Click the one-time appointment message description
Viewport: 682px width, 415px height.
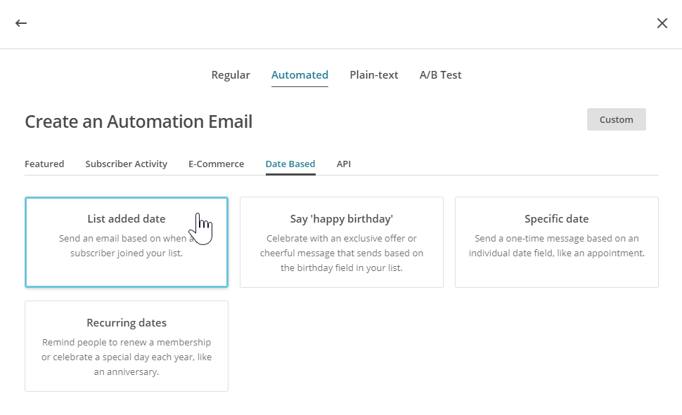pos(557,246)
